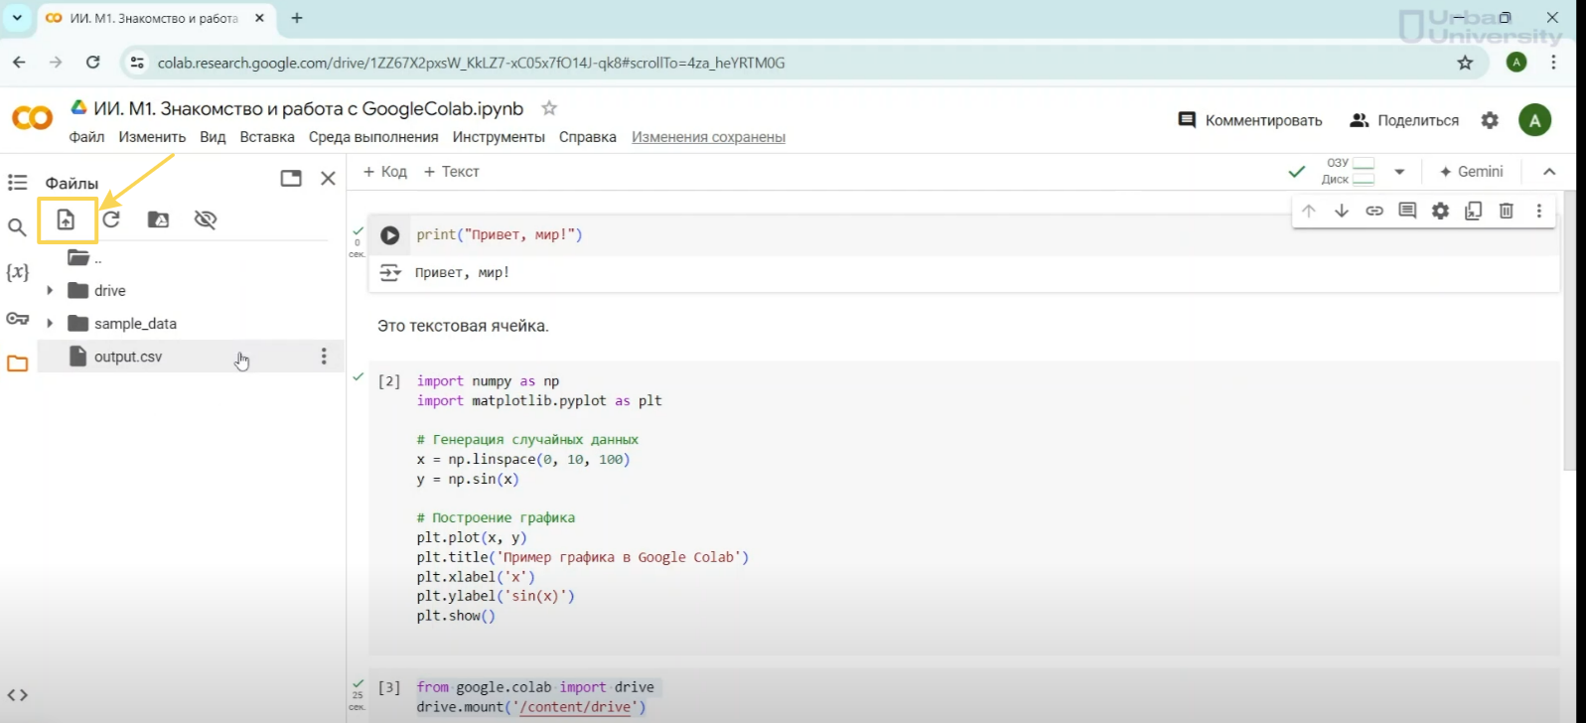Image resolution: width=1586 pixels, height=723 pixels.
Task: Star the notebook next to its title
Action: click(549, 108)
